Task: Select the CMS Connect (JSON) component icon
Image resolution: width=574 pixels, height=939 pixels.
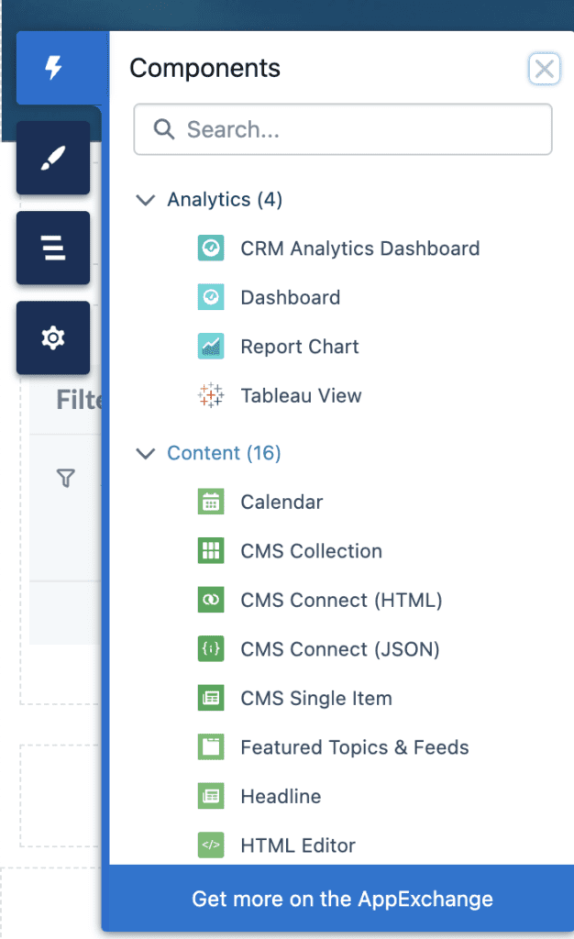Action: 209,649
